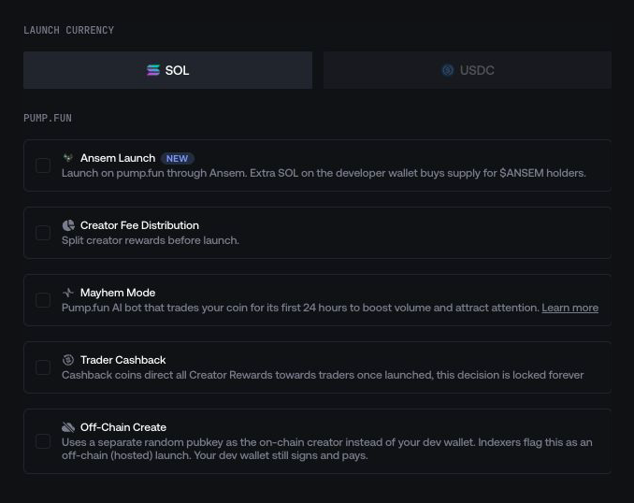Check the Trader Cashback option
This screenshot has height=503, width=634.
43,367
